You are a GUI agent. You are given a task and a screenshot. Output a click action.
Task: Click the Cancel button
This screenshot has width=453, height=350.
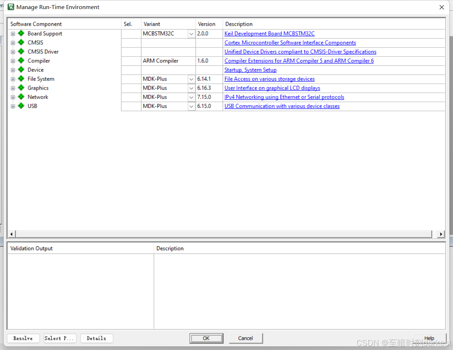click(246, 338)
